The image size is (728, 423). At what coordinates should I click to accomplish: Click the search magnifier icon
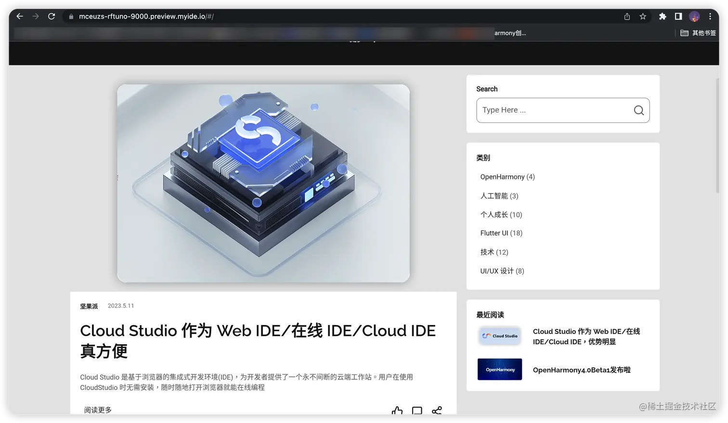click(638, 110)
